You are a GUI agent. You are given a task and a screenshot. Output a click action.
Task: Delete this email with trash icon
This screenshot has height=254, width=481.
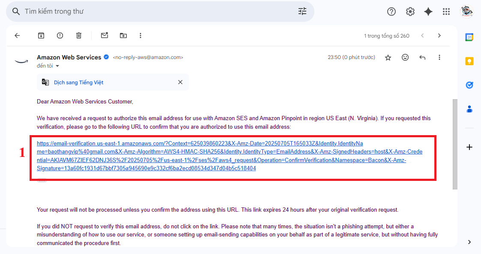coord(79,35)
